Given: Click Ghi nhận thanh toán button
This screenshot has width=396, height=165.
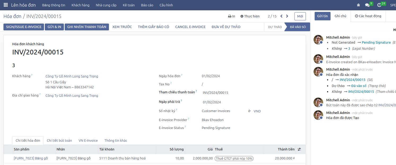Looking at the screenshot, I should 87,27.
